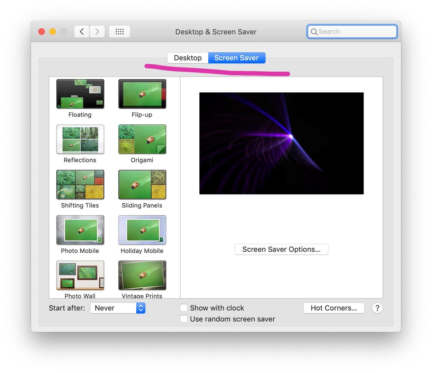432x373 pixels.
Task: Enable Use random screen saver checkbox
Action: point(184,319)
